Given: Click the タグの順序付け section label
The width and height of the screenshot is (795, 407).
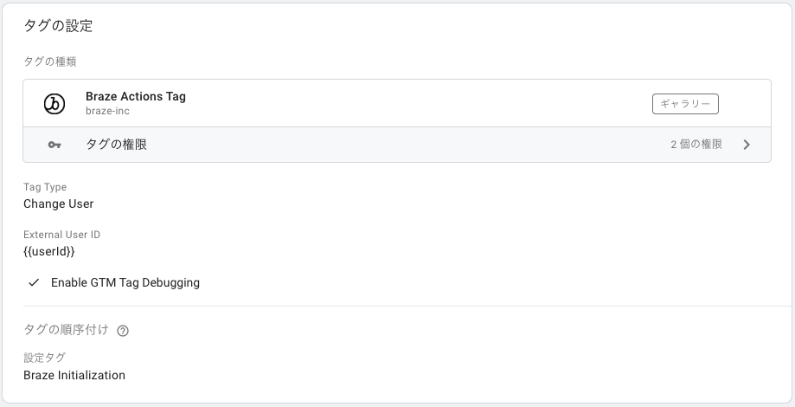Looking at the screenshot, I should (66, 330).
